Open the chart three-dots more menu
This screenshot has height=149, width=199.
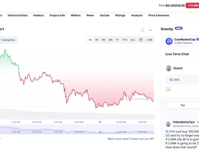point(150,30)
